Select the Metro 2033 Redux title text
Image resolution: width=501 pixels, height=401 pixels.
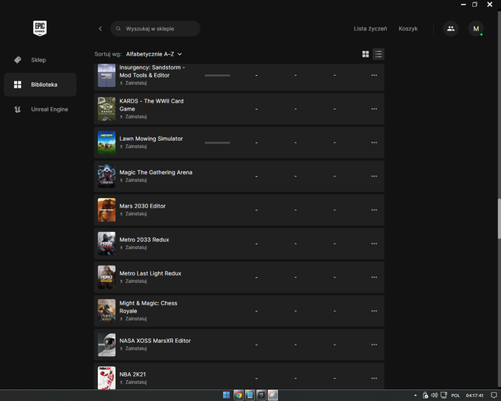[x=144, y=240]
